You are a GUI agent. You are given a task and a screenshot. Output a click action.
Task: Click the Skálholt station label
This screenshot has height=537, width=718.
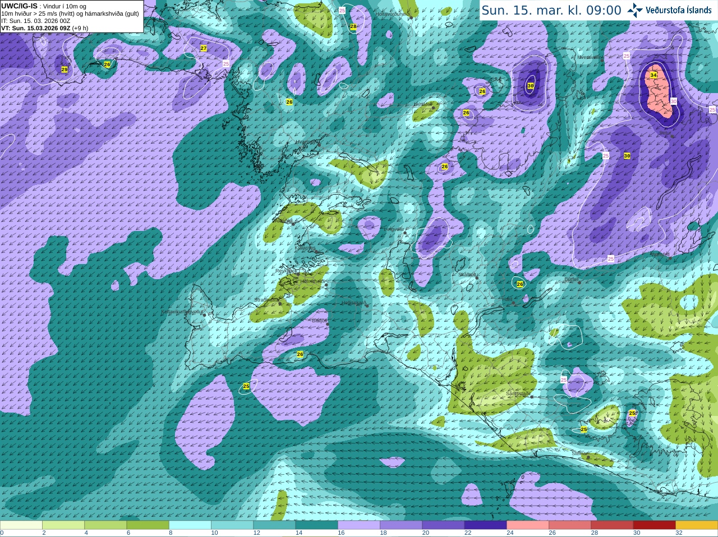coord(467,275)
